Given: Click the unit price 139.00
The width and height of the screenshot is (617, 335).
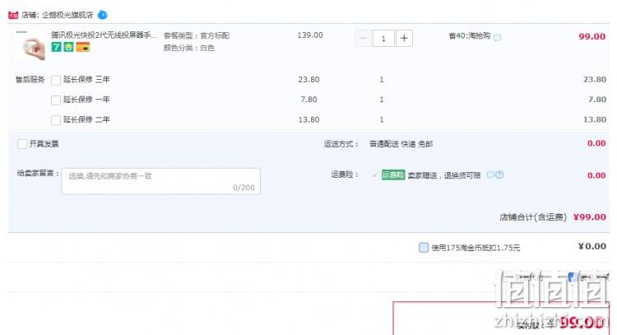Looking at the screenshot, I should 310,35.
